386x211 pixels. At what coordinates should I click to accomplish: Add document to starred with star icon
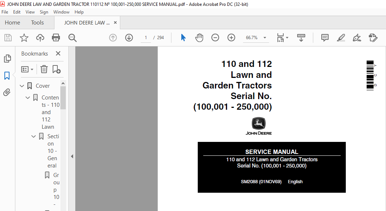24,38
